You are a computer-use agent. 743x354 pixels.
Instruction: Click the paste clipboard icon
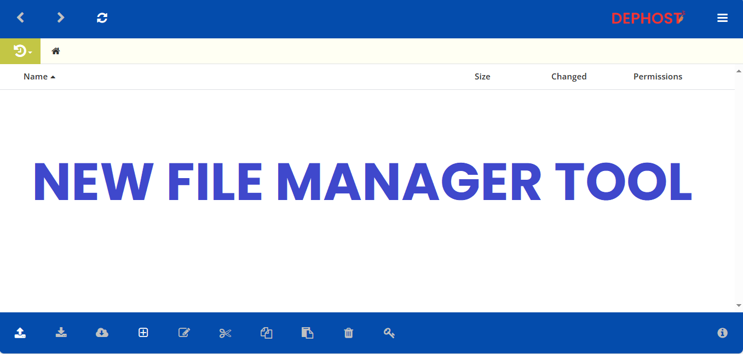coord(308,333)
